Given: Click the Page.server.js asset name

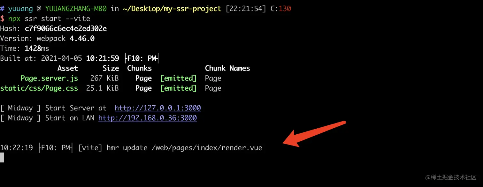Looking at the screenshot, I should [49, 79].
